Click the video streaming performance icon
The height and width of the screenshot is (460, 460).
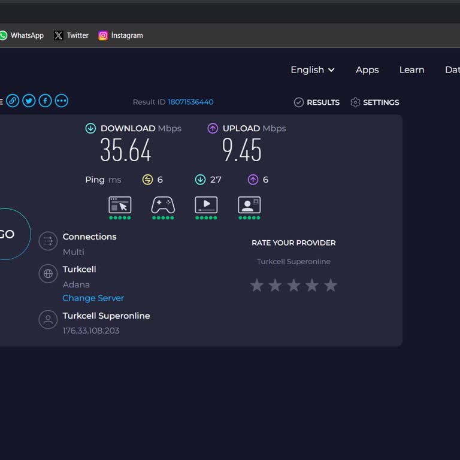coord(206,205)
